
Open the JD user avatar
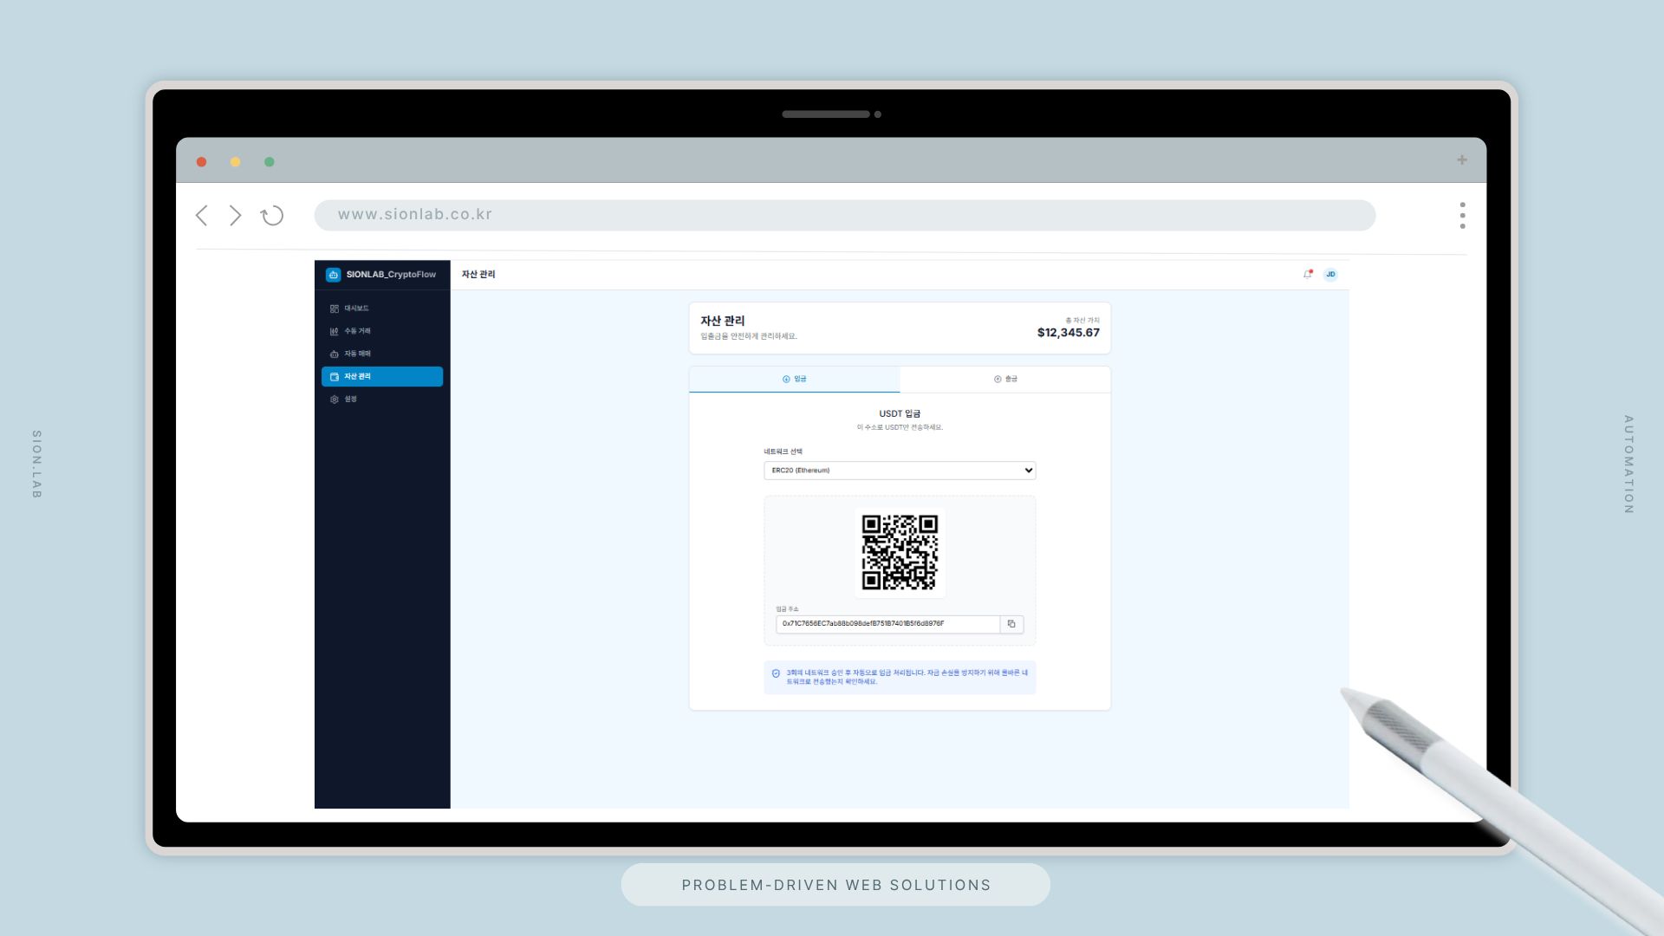[x=1330, y=275]
